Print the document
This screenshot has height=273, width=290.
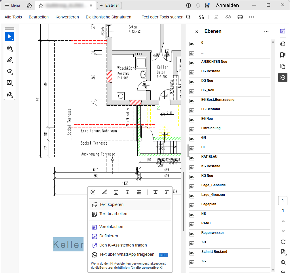(240, 17)
